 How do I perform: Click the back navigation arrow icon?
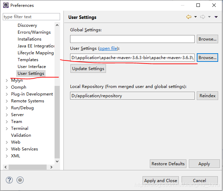[189, 17]
